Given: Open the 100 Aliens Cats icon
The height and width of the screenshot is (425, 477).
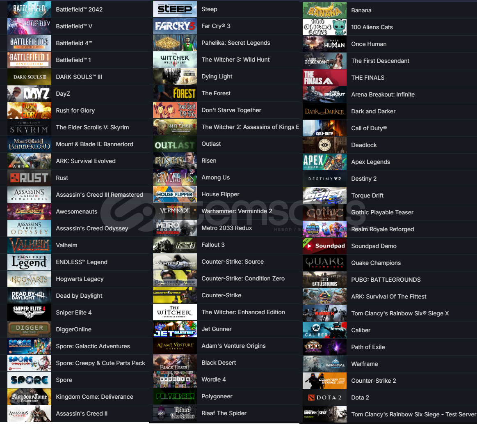Looking at the screenshot, I should click(324, 27).
